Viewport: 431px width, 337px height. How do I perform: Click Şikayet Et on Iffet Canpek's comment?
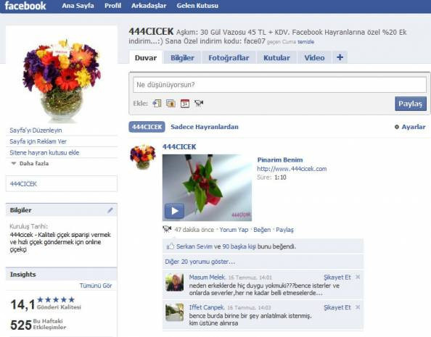click(337, 307)
